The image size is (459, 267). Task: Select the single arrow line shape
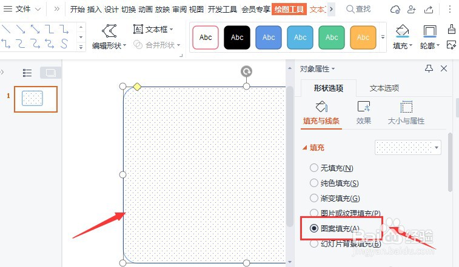pyautogui.click(x=21, y=29)
